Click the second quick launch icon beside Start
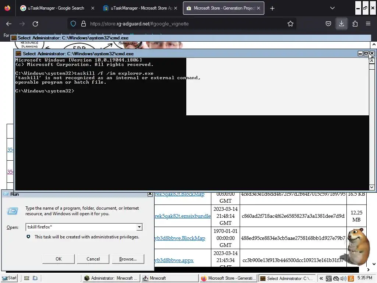377x283 pixels. point(35,278)
